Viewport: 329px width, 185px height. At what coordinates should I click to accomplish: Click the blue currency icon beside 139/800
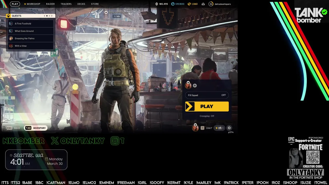click(x=173, y=4)
